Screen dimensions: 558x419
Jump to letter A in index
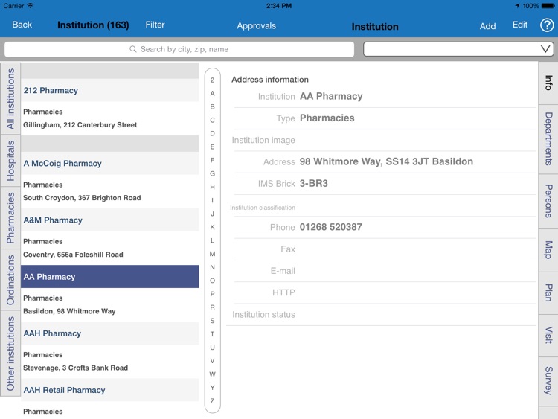[x=213, y=93]
